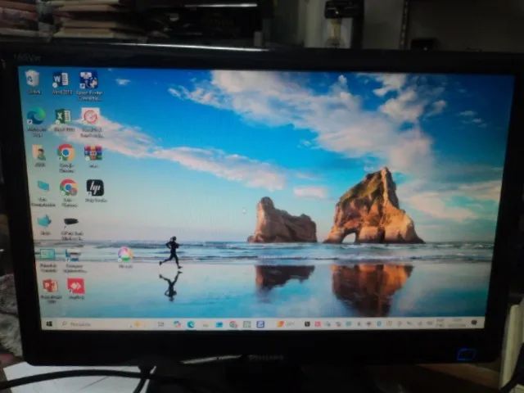Launch the Microsoft Edge desktop shortcut
The width and height of the screenshot is (524, 393).
tap(37, 122)
